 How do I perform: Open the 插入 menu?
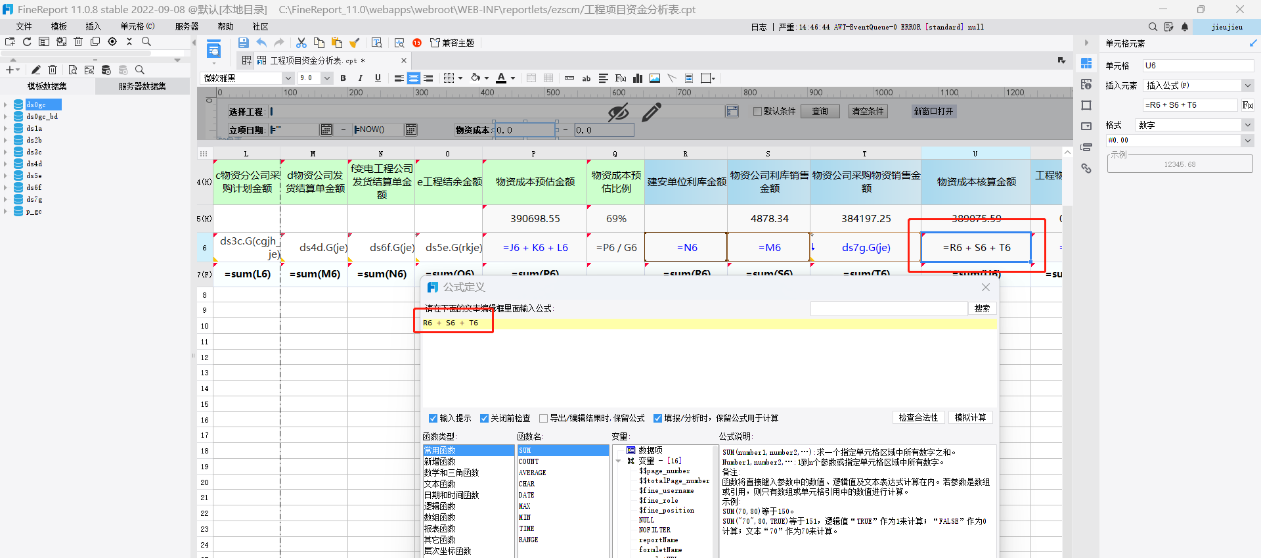pos(93,26)
